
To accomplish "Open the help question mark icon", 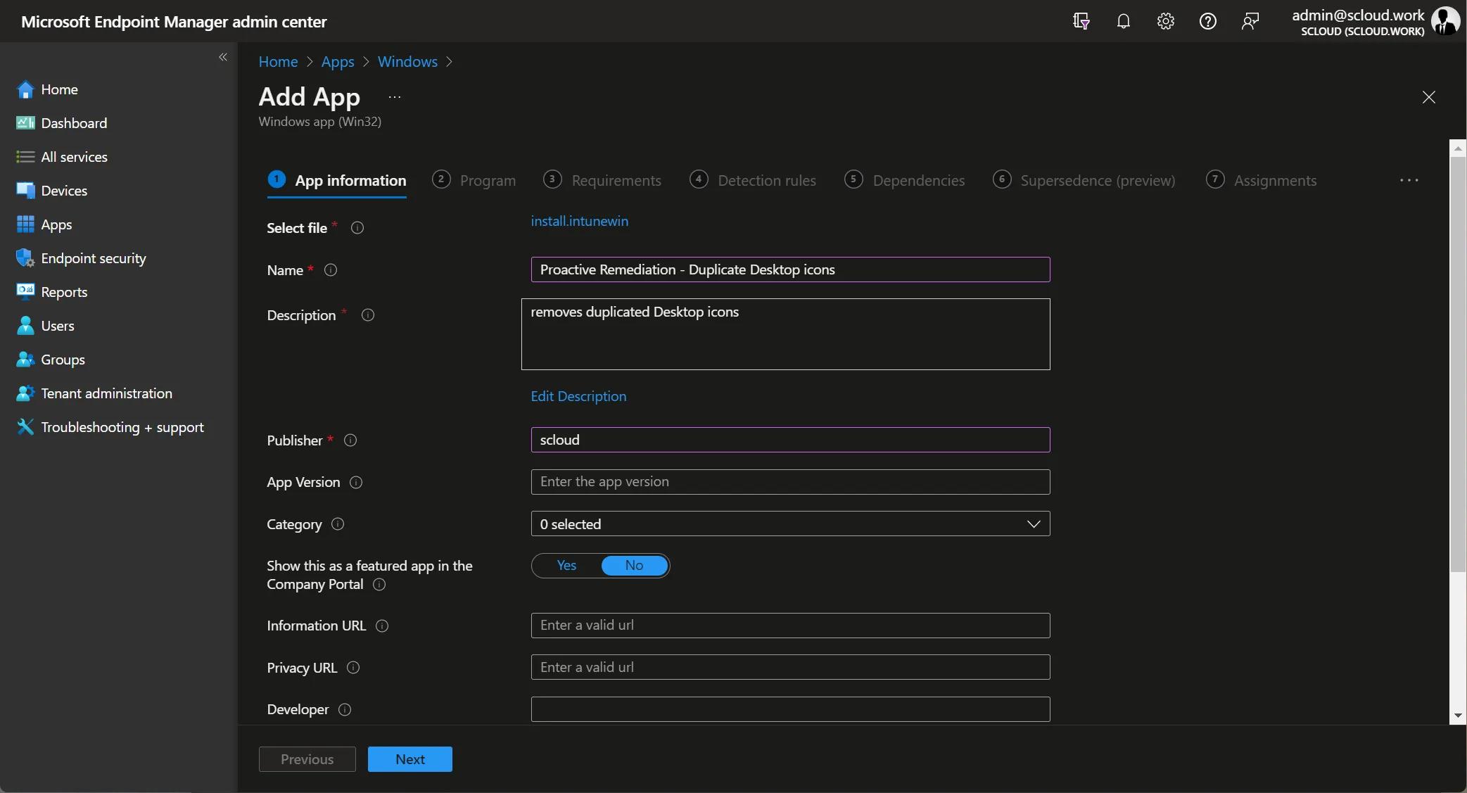I will pos(1208,21).
